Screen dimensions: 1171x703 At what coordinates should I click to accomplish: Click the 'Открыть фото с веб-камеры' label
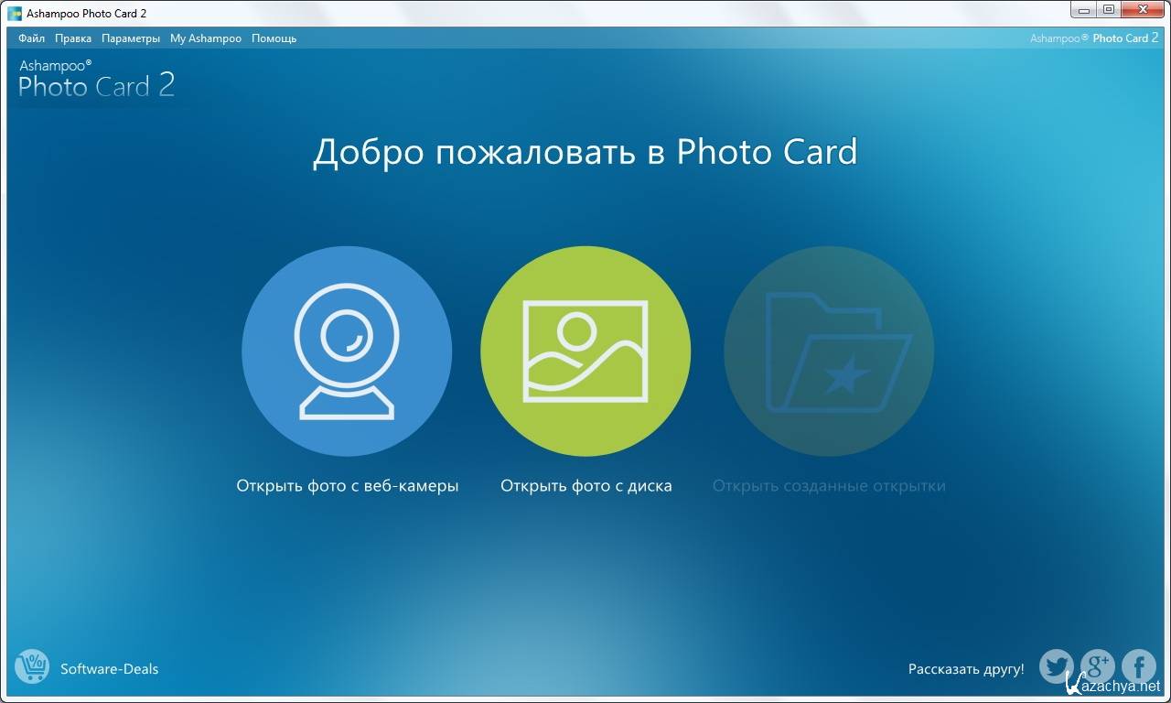pos(347,486)
